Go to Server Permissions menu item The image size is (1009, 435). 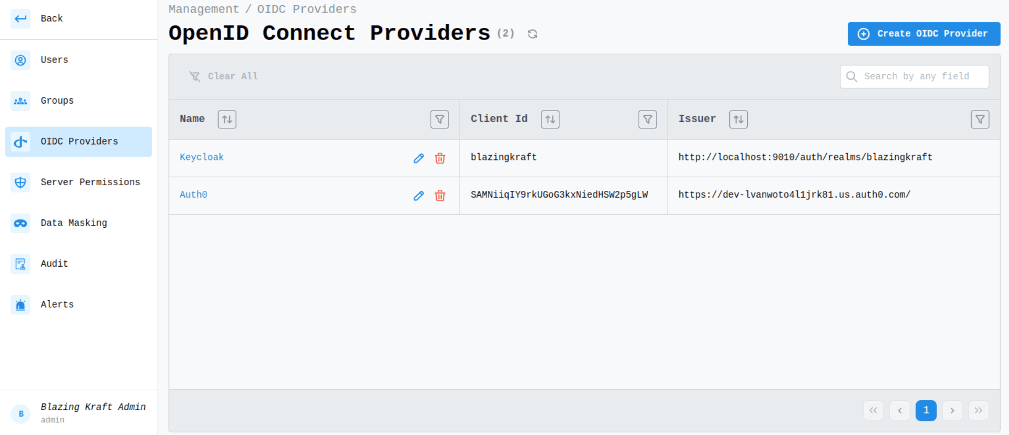[79, 183]
